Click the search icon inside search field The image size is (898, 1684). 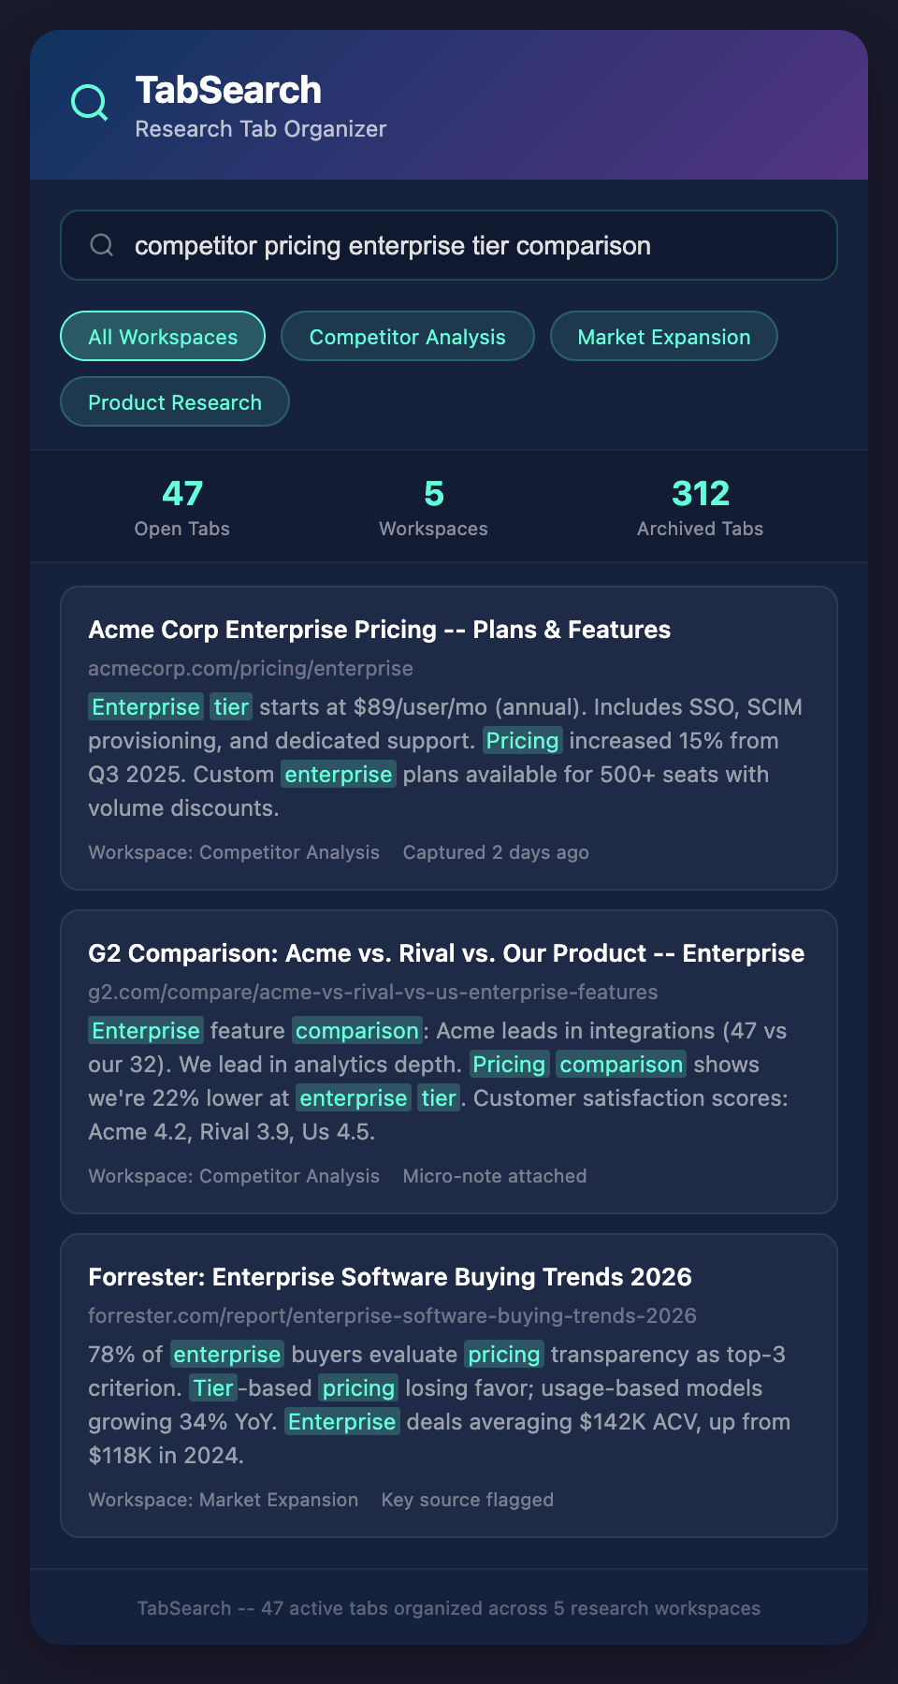101,245
